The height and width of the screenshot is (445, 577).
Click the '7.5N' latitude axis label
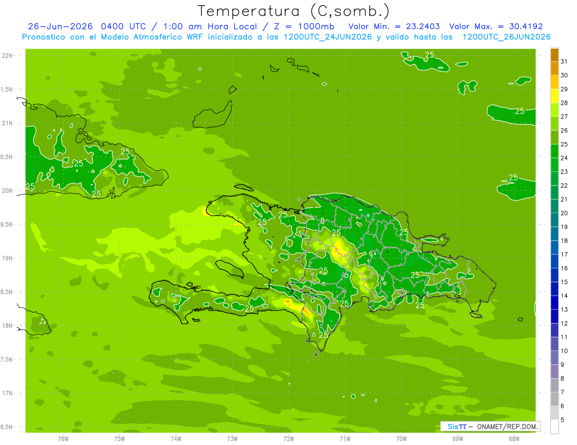7,359
